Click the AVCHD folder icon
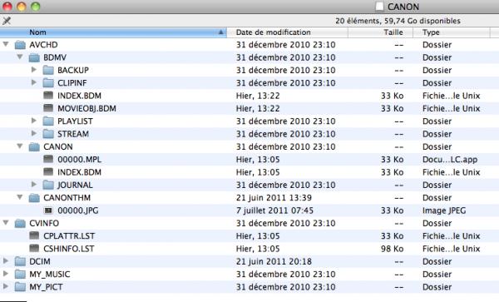 [x=20, y=45]
